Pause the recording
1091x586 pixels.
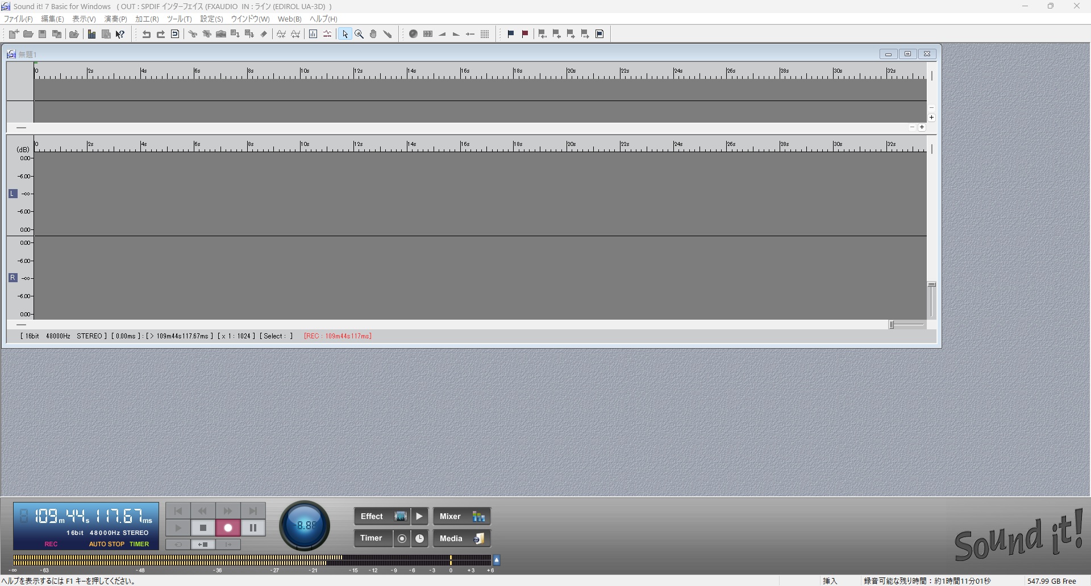(253, 528)
